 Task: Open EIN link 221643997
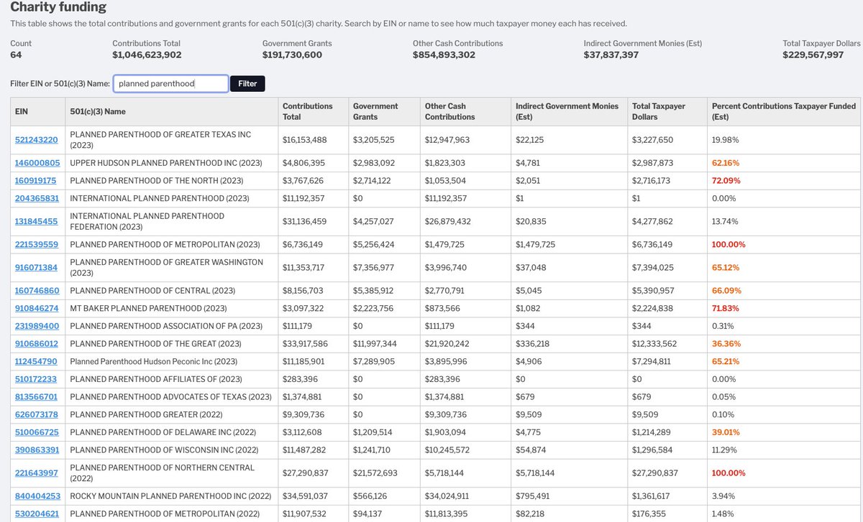[37, 473]
